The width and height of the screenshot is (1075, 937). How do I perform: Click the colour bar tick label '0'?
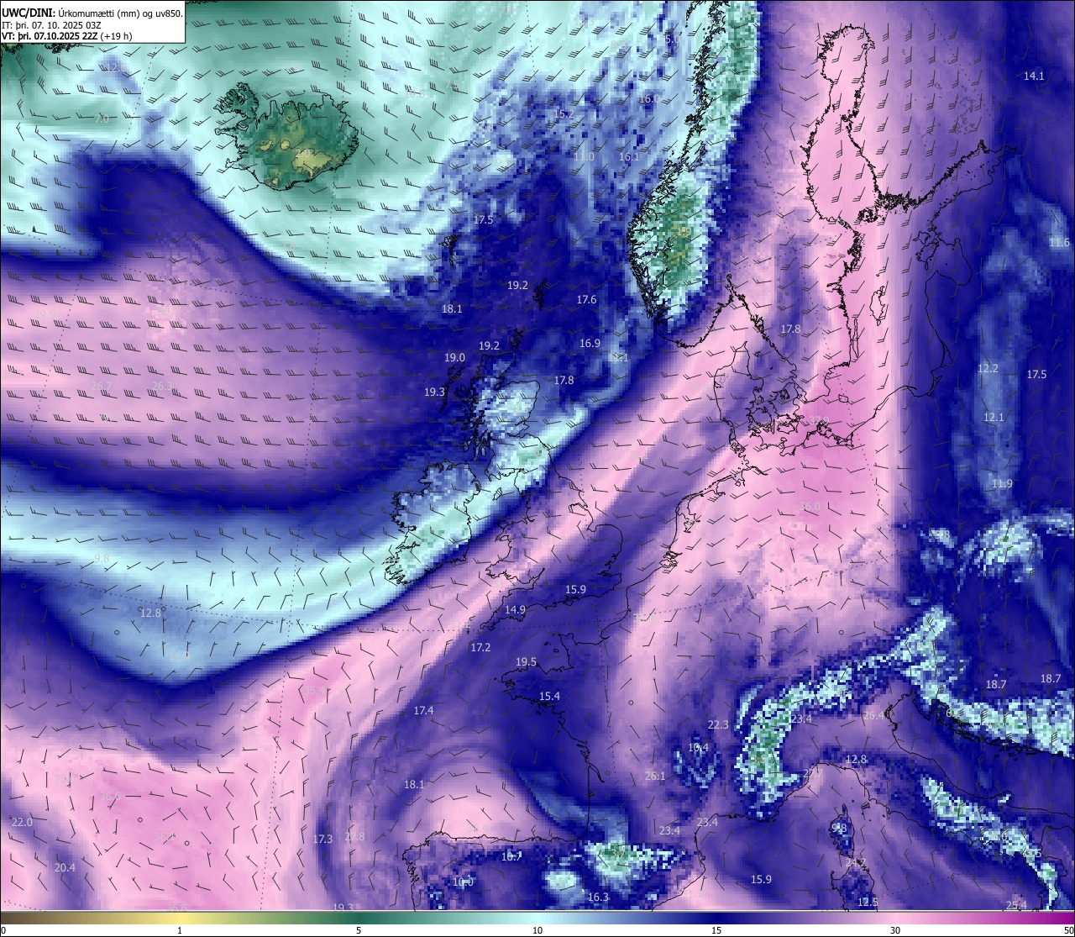[3, 930]
